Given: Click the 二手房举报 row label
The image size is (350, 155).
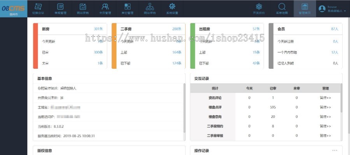Looking at the screenshot, I should 215,136.
